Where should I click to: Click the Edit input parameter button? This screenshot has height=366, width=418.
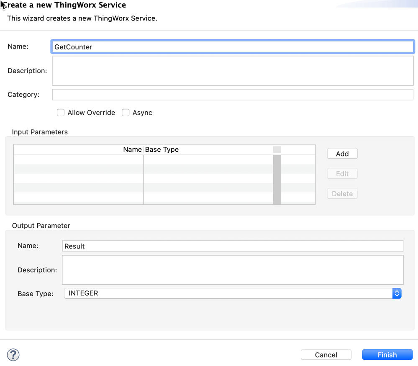(x=342, y=174)
